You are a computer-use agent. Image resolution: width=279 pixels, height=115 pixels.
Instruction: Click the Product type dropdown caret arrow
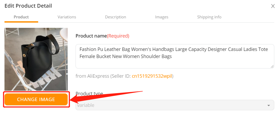(268, 106)
